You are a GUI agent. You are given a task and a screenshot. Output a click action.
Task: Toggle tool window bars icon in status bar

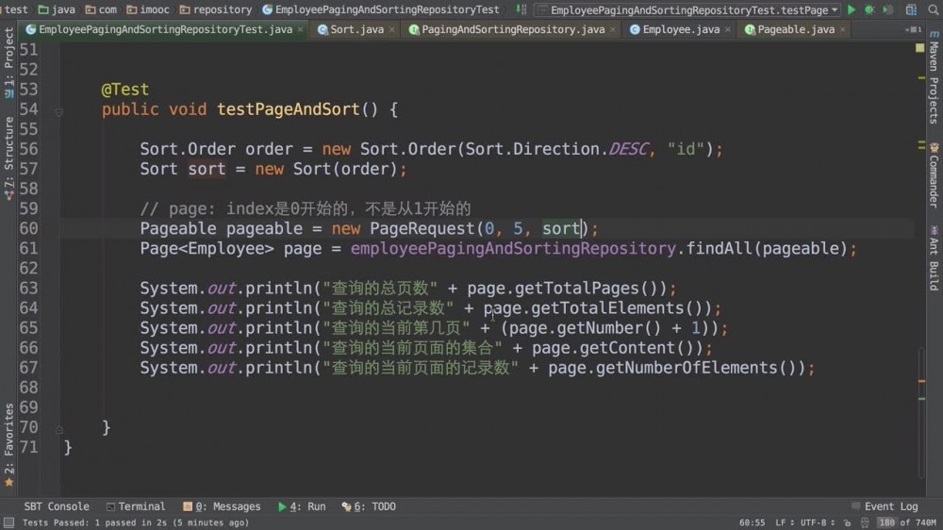pyautogui.click(x=8, y=522)
